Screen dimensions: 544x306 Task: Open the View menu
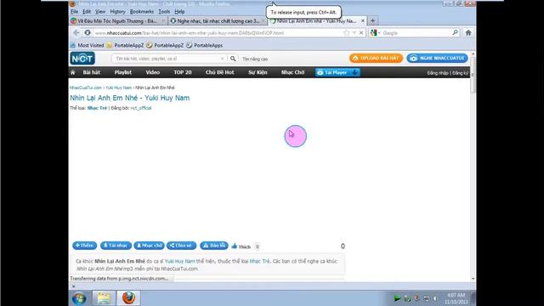pos(100,11)
